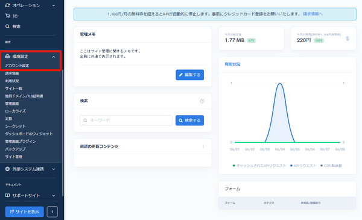Viewport: 362px width, 220px height.
Task: Toggle キャッシュされたAPIリクエスト legend entry
Action: click(259, 165)
